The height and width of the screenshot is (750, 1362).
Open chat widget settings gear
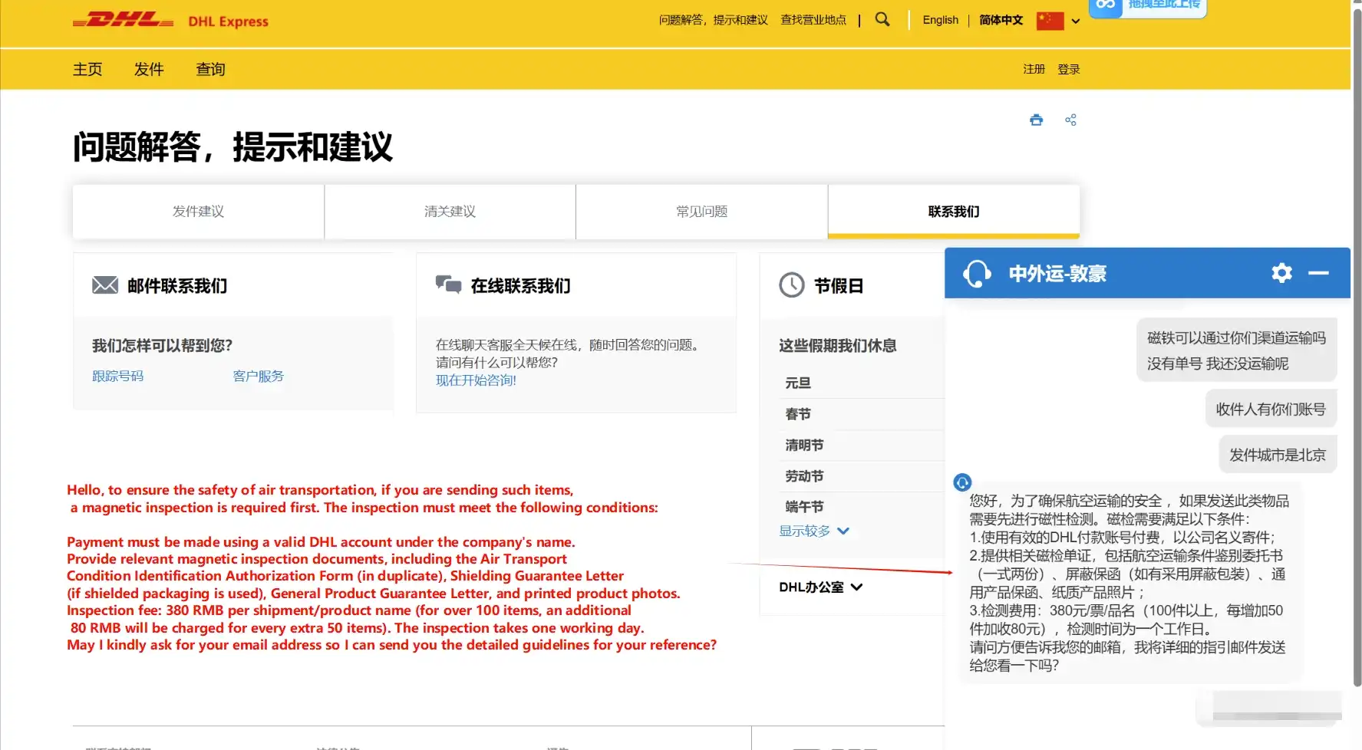(1281, 273)
